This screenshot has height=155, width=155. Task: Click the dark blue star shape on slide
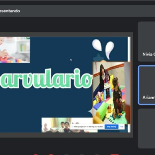[98, 57]
